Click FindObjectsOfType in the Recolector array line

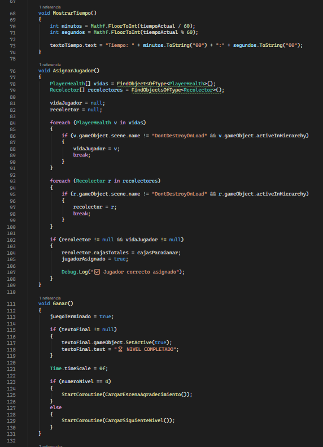pos(156,90)
